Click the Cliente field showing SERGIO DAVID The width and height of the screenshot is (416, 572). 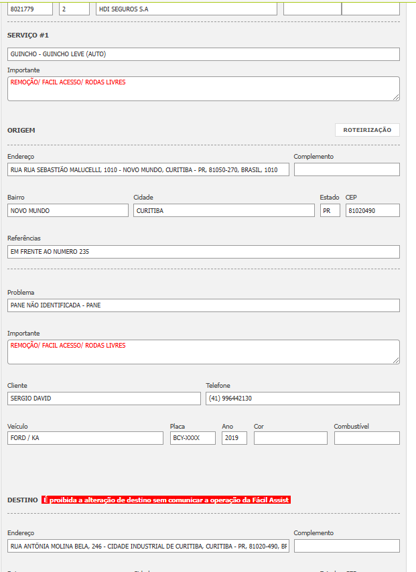click(x=104, y=399)
